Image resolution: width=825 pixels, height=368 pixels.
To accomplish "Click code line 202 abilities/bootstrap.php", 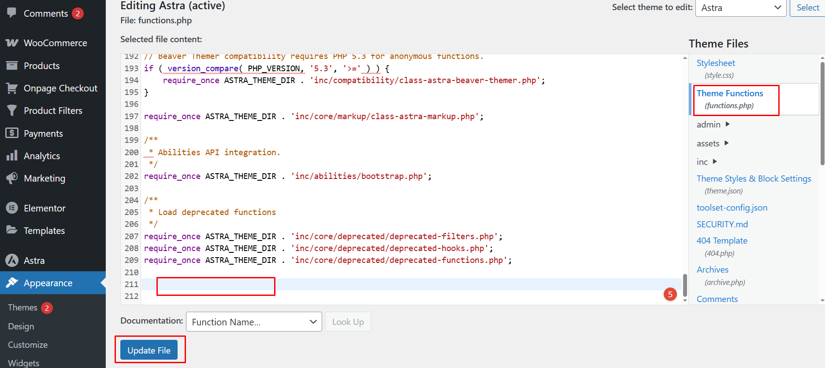I will (288, 176).
